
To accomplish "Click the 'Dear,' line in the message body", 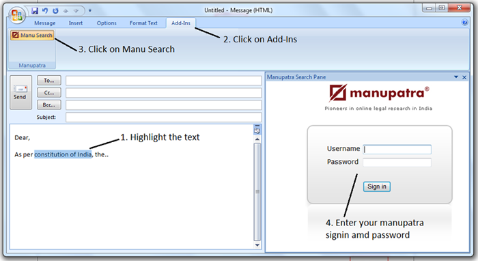I will click(23, 138).
